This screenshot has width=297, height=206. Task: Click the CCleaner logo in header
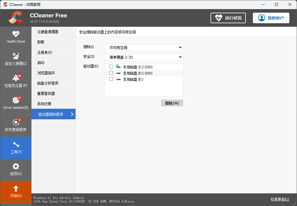point(16,18)
